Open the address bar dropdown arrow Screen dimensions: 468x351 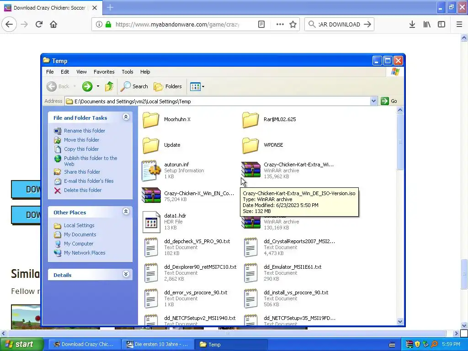click(373, 101)
